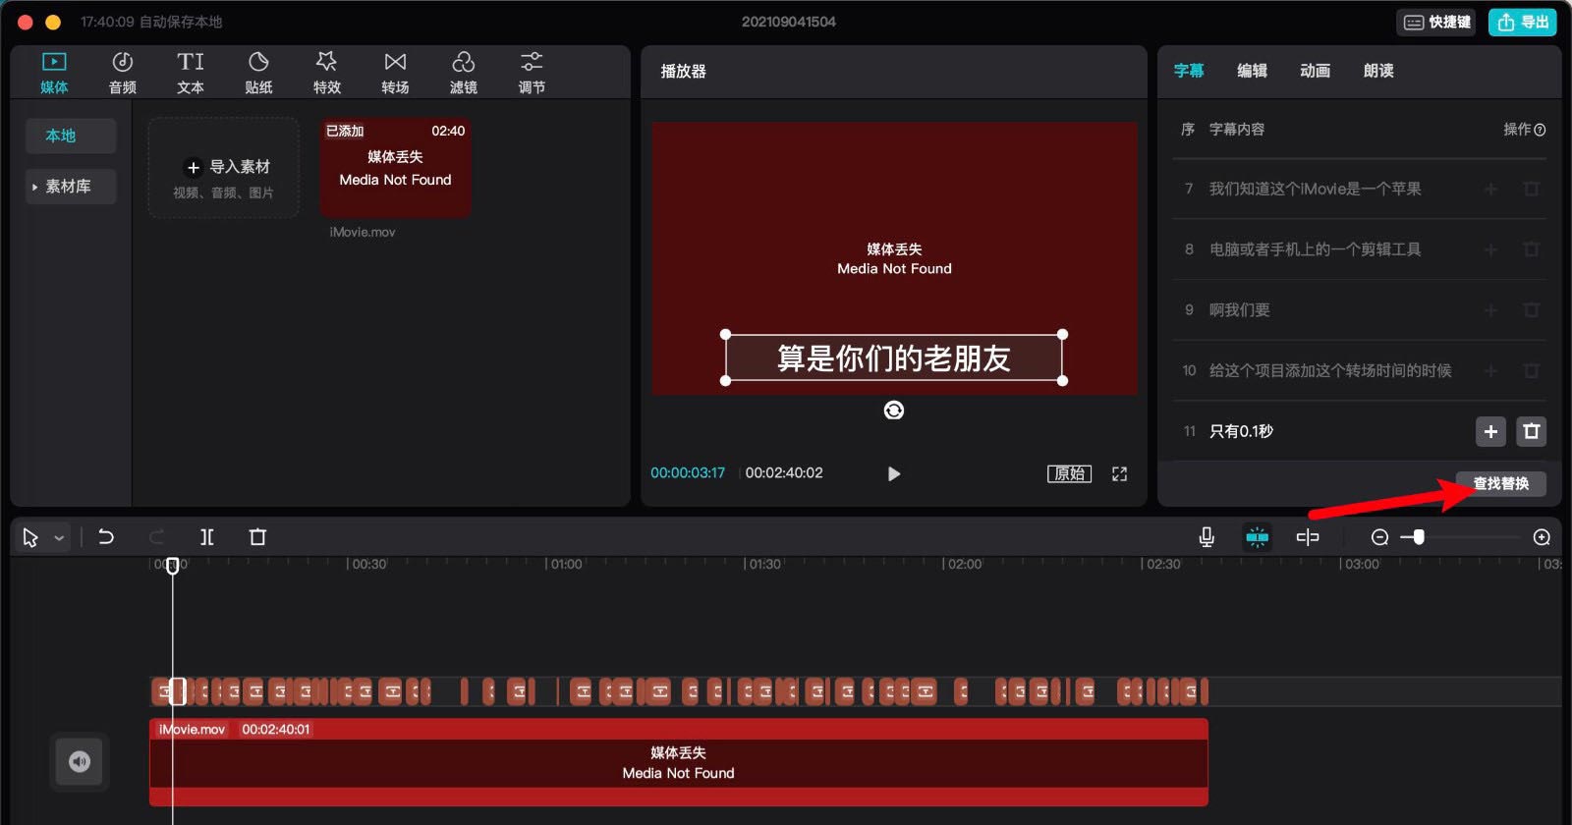Open the selection tool dropdown arrow
The width and height of the screenshot is (1572, 825).
(x=59, y=538)
